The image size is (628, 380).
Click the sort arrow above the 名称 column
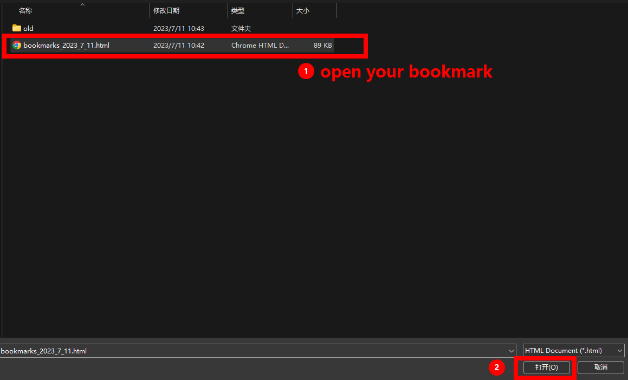pyautogui.click(x=82, y=5)
